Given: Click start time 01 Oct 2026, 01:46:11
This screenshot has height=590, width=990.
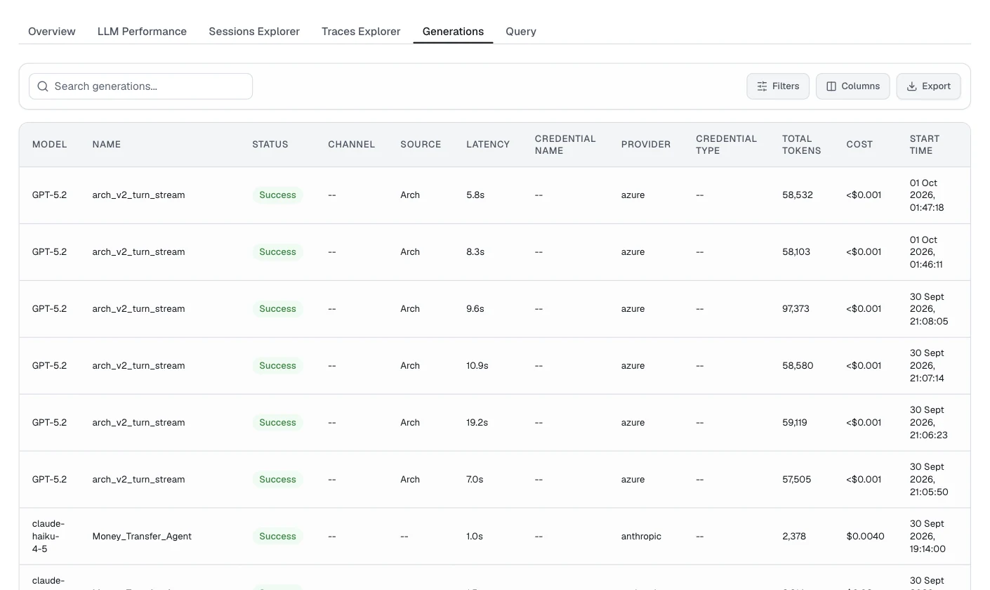Looking at the screenshot, I should [927, 252].
